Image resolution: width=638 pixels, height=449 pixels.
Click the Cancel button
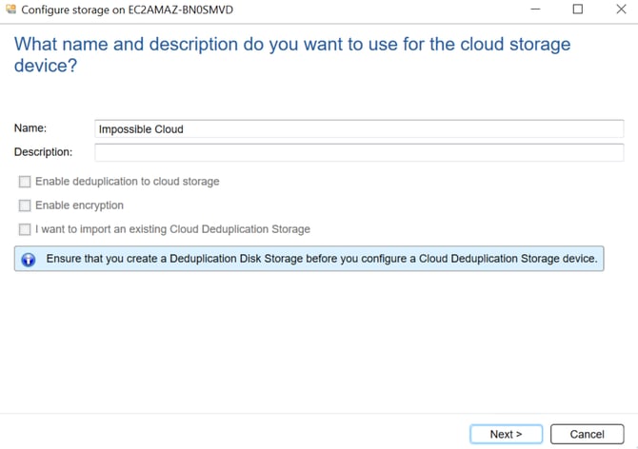[x=587, y=434]
